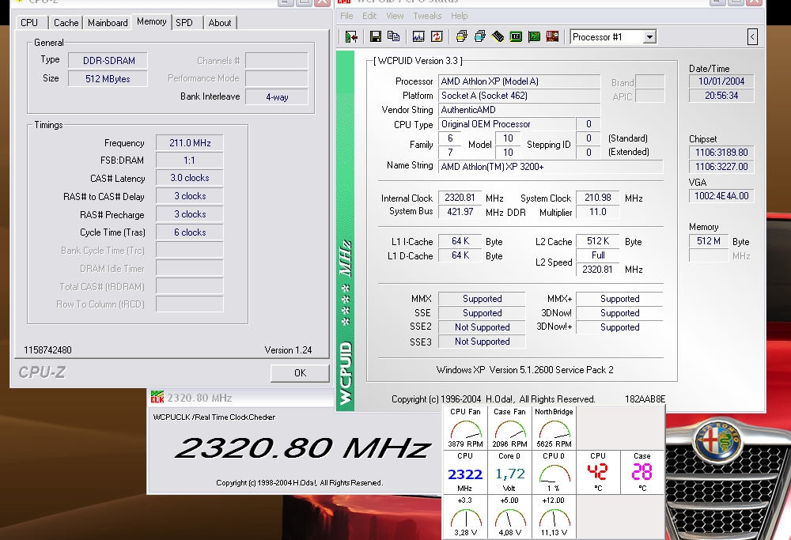
Task: Click the rightmost memory module toolbar icon
Action: pos(551,36)
